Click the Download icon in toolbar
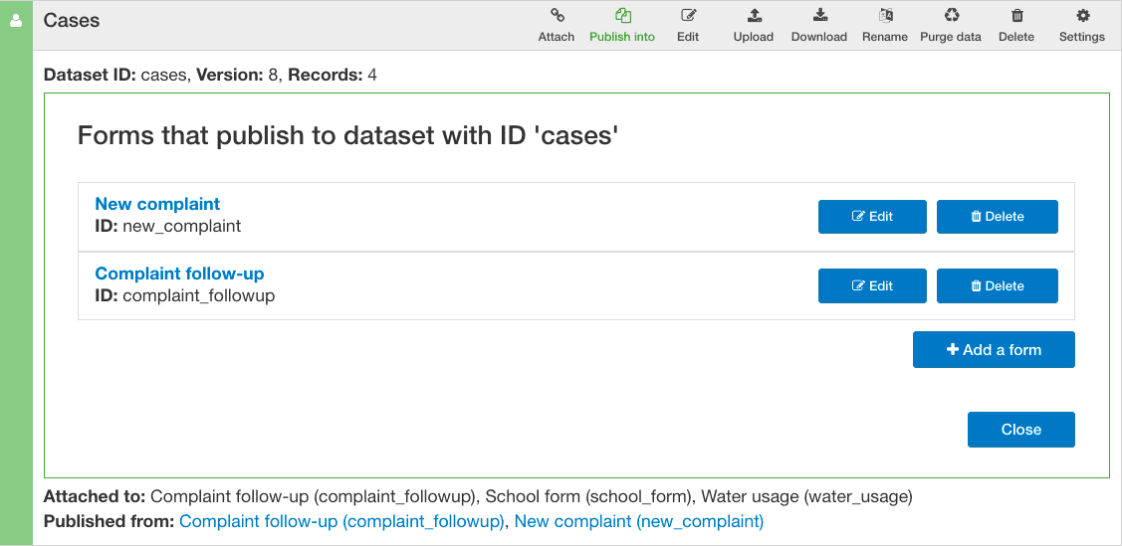1122x546 pixels. pos(820,15)
